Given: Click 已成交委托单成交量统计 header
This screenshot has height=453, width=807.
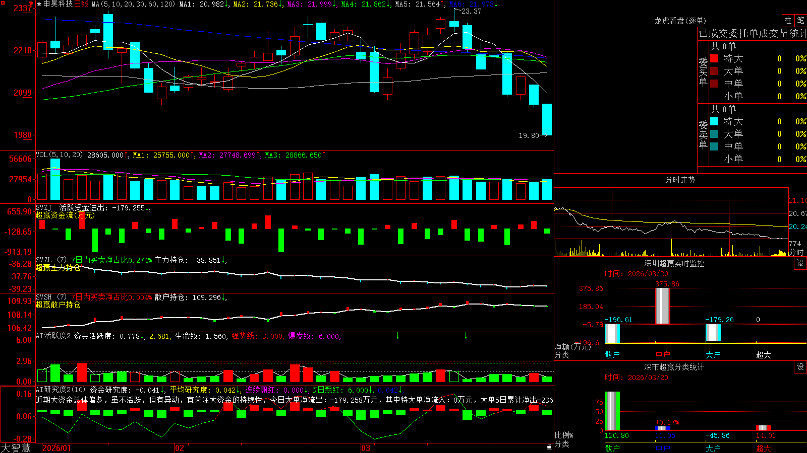Looking at the screenshot, I should click(x=753, y=33).
